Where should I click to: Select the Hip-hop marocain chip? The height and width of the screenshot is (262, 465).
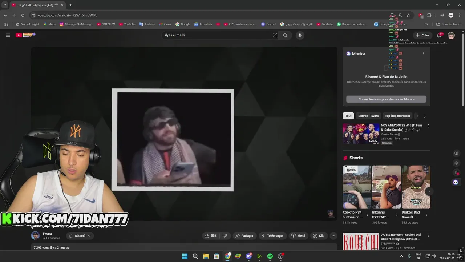397,116
